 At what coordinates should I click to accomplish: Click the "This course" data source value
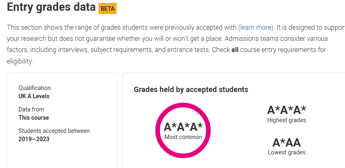(34, 118)
